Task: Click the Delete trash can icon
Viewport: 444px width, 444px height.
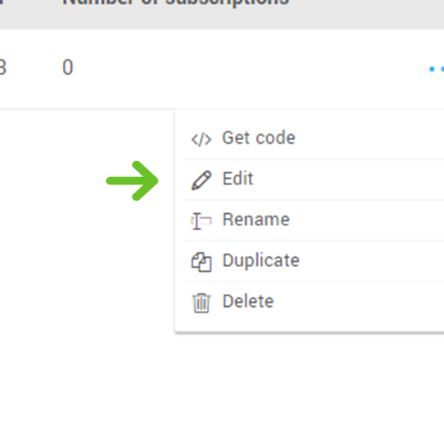Action: click(x=202, y=303)
